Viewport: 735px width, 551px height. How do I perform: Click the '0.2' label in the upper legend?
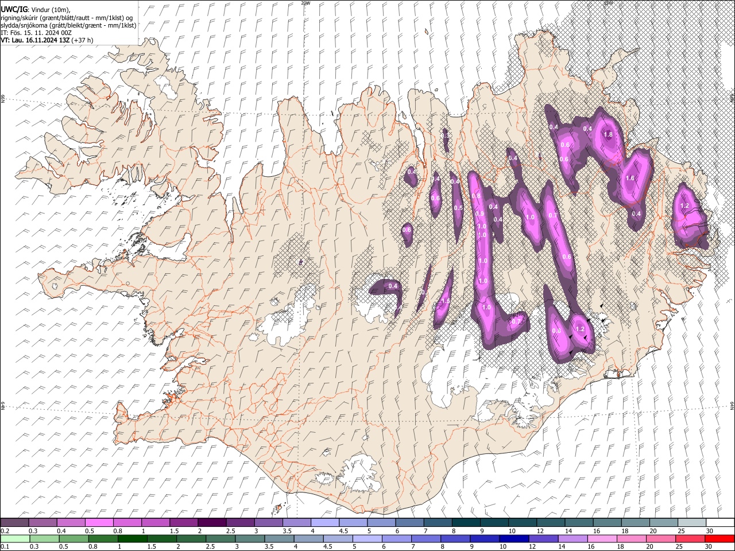[5, 531]
